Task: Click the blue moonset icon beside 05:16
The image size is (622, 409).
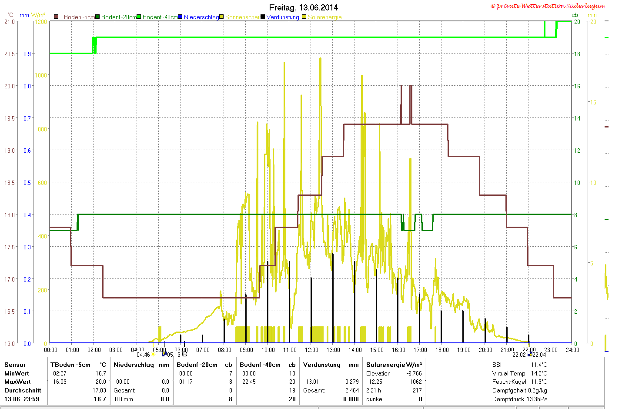Action: tap(164, 354)
